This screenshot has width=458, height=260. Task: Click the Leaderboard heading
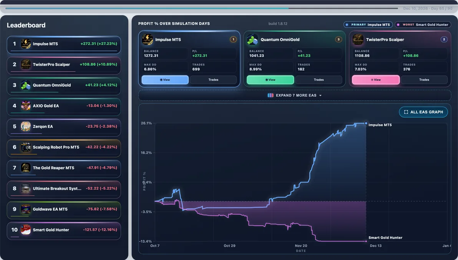click(x=26, y=25)
